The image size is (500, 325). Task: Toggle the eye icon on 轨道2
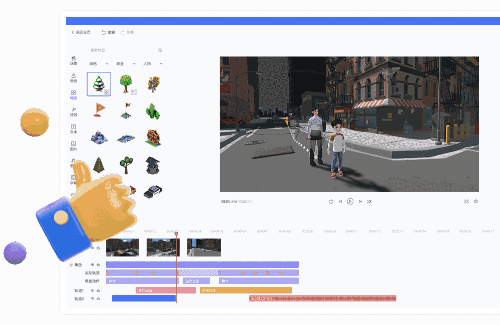click(x=92, y=298)
